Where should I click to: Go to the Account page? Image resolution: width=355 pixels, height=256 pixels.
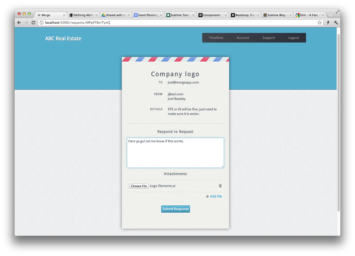tap(243, 38)
